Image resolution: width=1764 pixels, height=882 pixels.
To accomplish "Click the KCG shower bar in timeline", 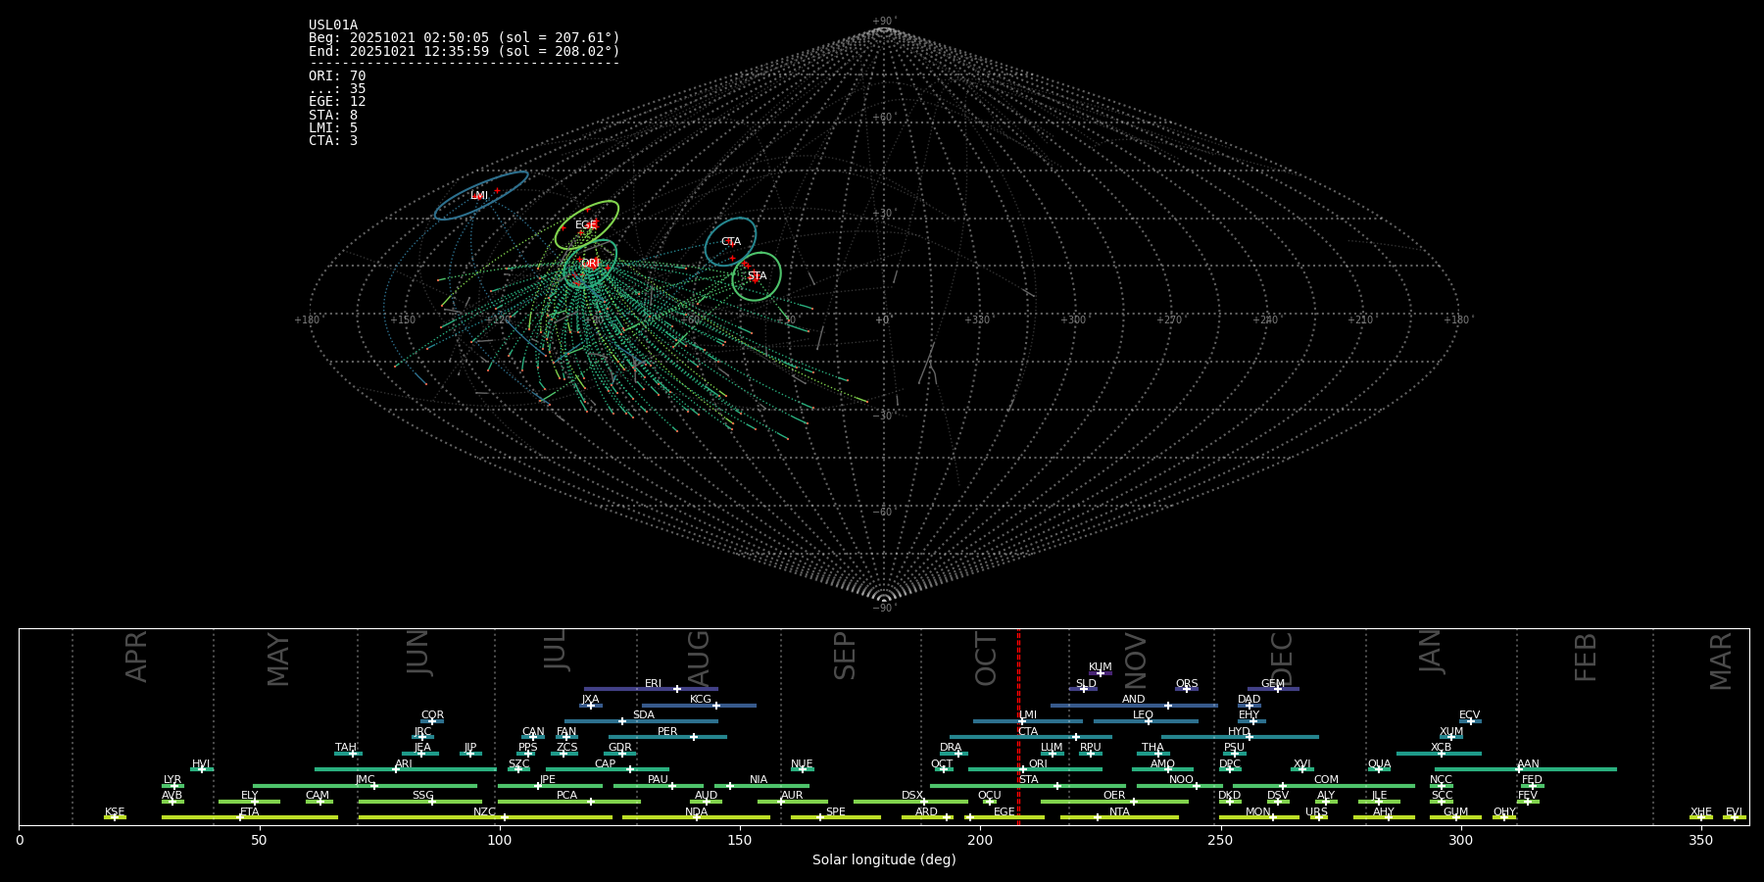I will (699, 706).
